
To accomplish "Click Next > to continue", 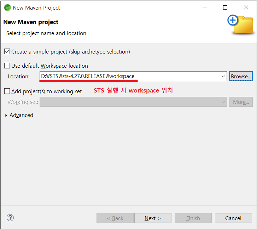I will tap(153, 218).
